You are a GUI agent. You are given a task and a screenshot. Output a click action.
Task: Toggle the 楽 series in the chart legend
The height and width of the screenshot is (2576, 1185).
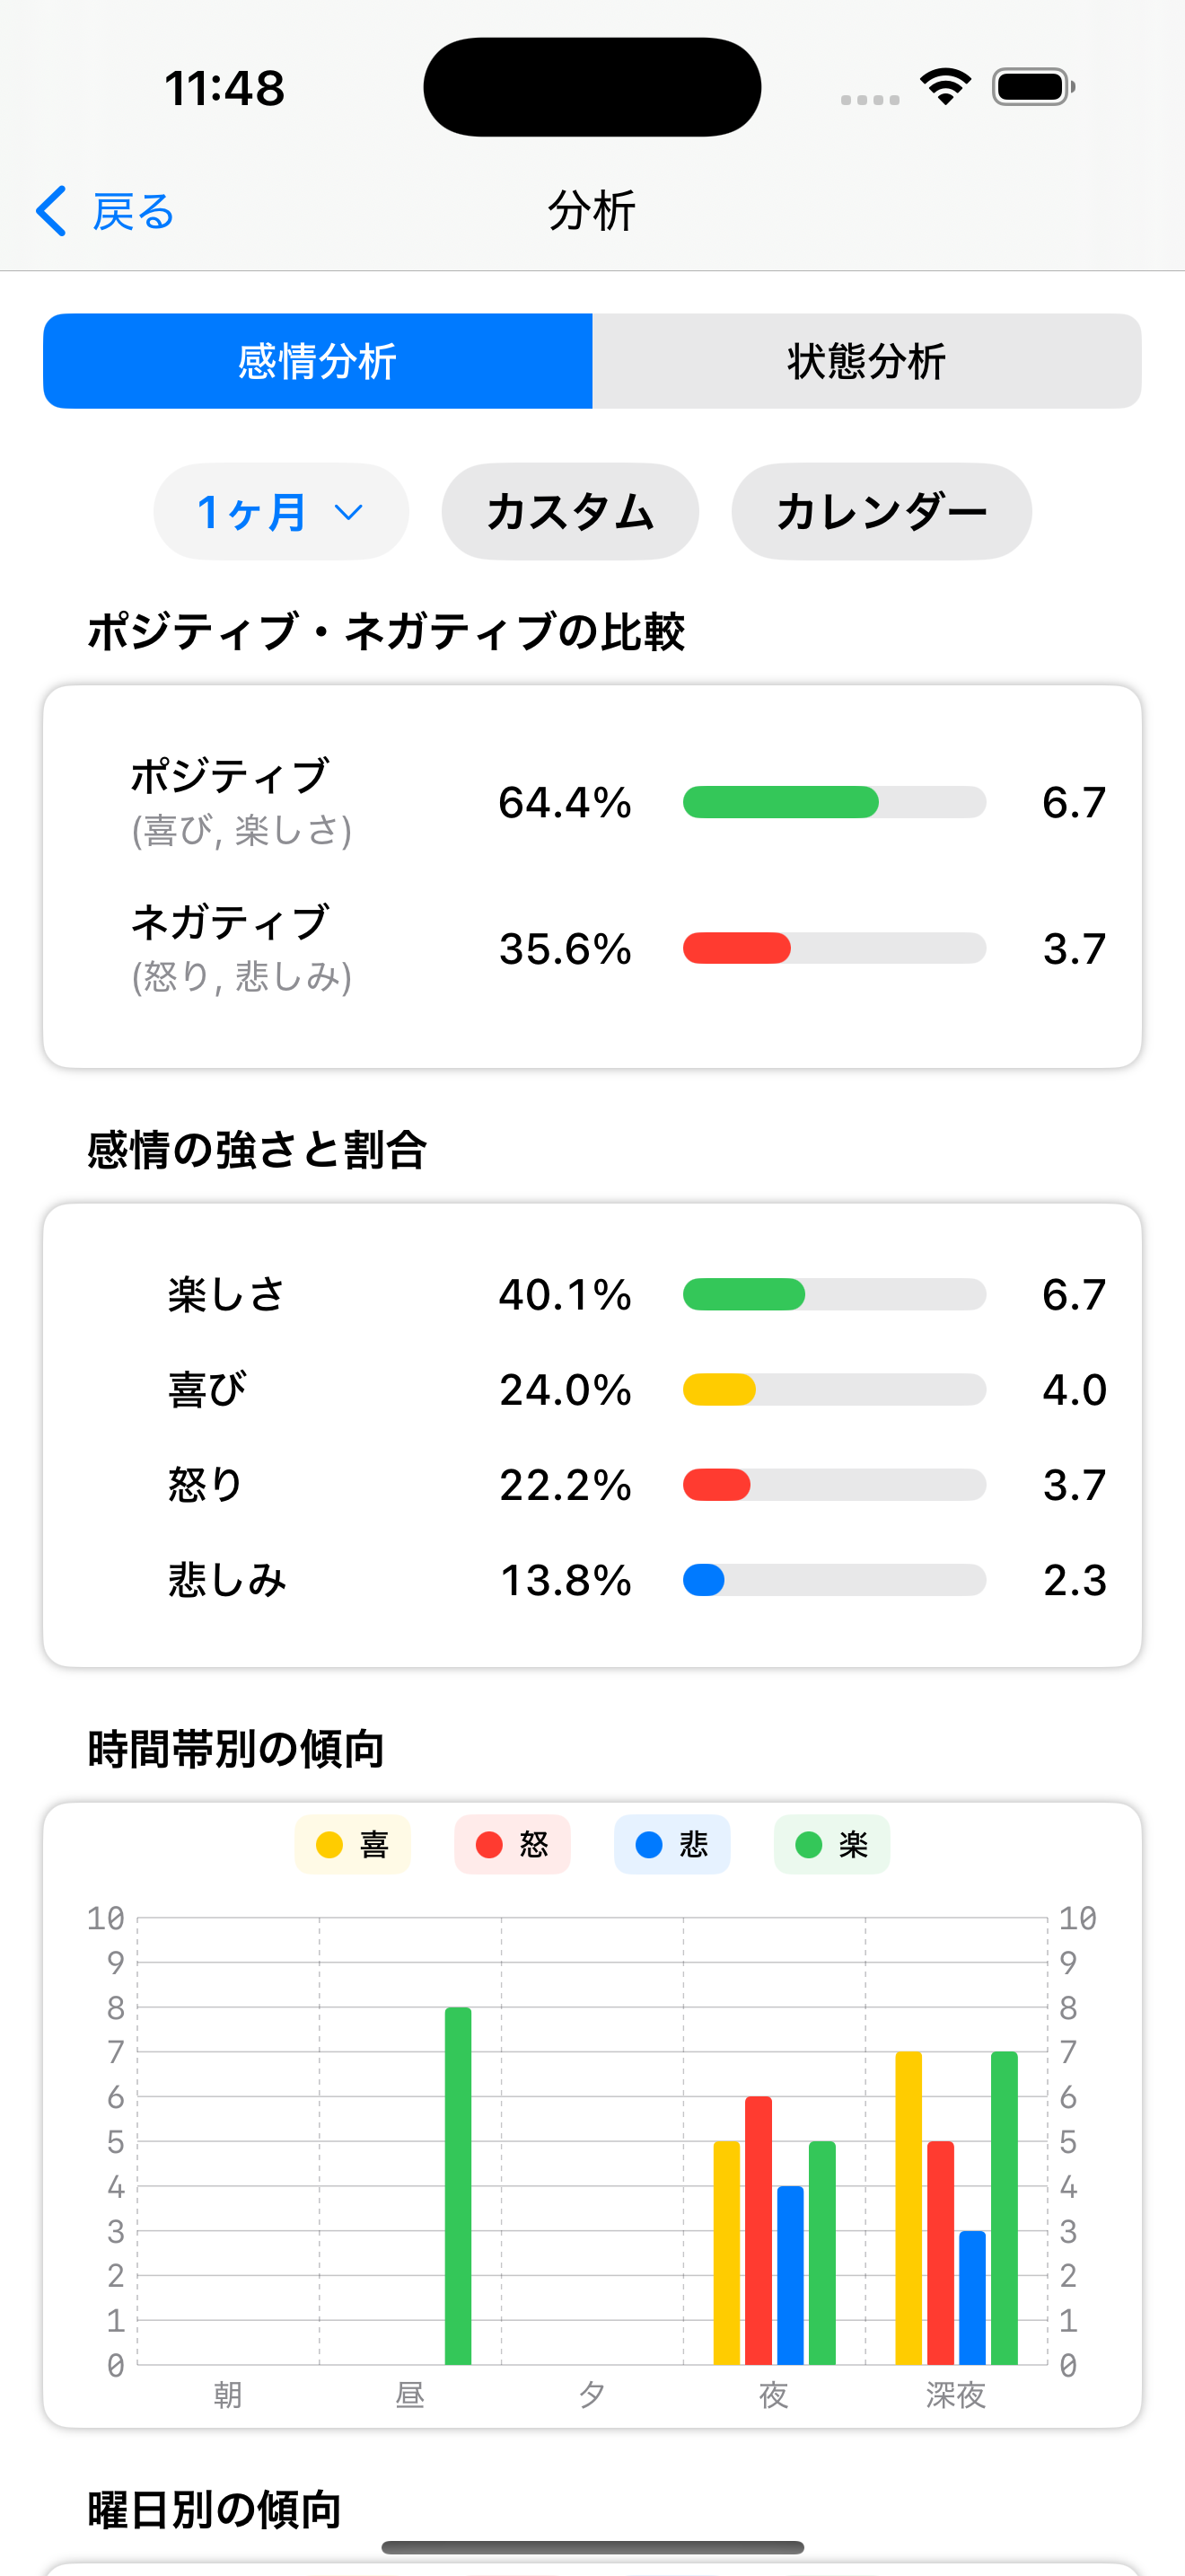click(x=831, y=1845)
